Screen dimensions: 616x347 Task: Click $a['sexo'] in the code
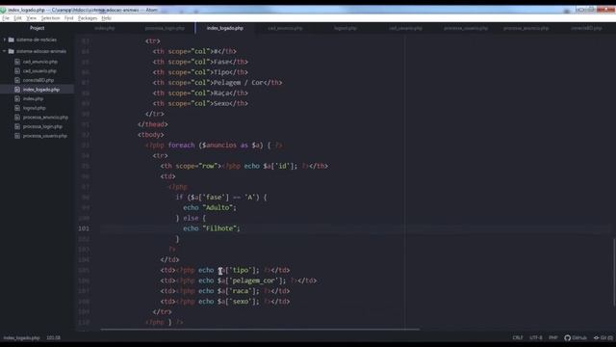pos(238,302)
